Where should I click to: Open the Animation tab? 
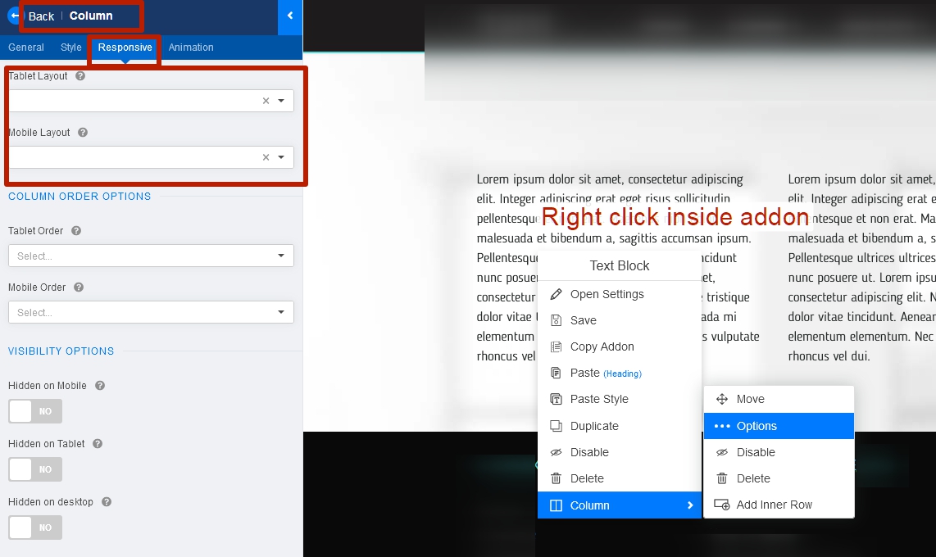pyautogui.click(x=191, y=48)
